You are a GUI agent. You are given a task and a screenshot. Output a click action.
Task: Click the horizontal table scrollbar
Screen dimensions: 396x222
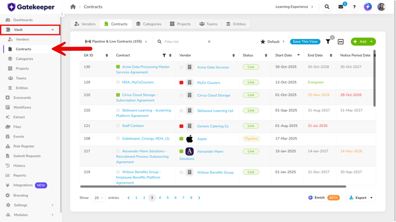click(x=213, y=187)
